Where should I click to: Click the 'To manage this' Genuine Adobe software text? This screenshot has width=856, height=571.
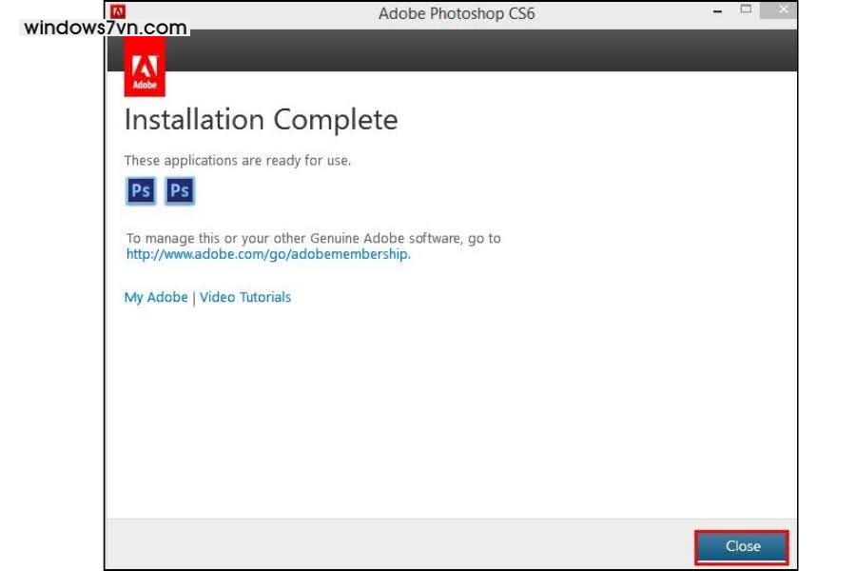pos(313,238)
